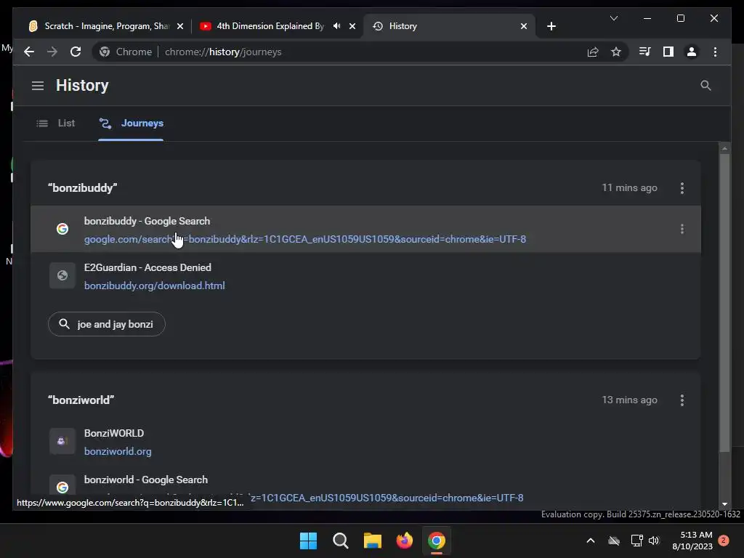This screenshot has width=744, height=558.
Task: Open File Explorer from the taskbar
Action: (373, 541)
